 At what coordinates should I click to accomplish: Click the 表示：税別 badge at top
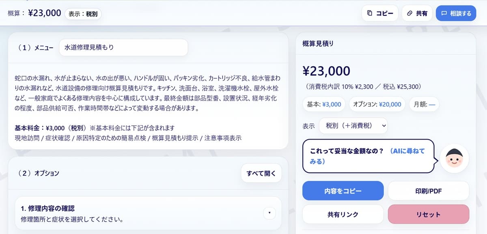(83, 13)
